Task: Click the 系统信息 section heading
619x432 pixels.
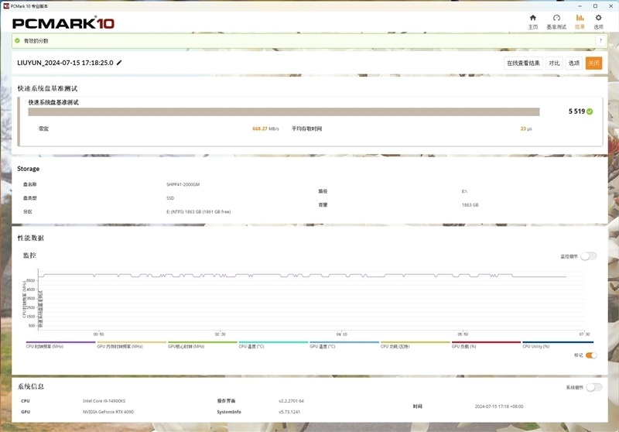Action: (x=30, y=386)
